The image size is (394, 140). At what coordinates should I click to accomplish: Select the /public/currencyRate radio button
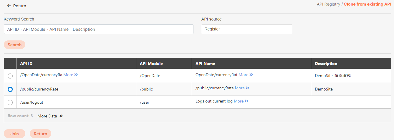pyautogui.click(x=10, y=89)
